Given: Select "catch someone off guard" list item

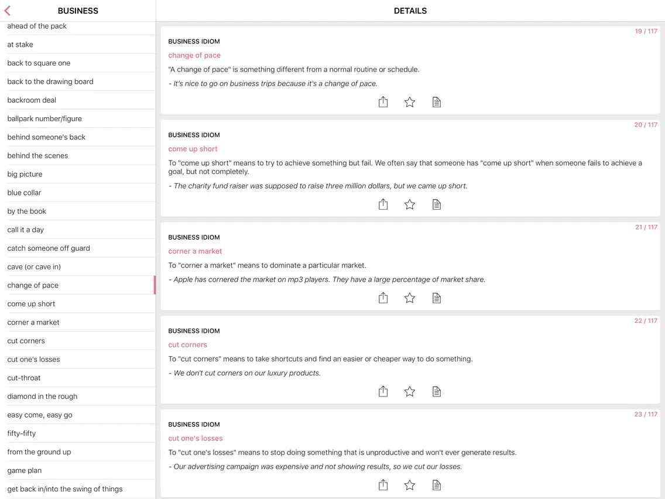Looking at the screenshot, I should [x=78, y=248].
